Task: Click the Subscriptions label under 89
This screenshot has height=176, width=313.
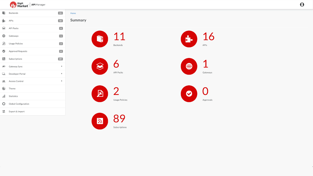Action: point(120,127)
